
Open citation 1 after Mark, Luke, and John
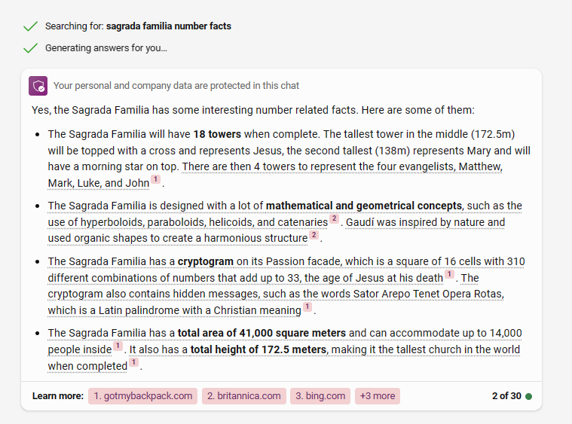pos(156,179)
